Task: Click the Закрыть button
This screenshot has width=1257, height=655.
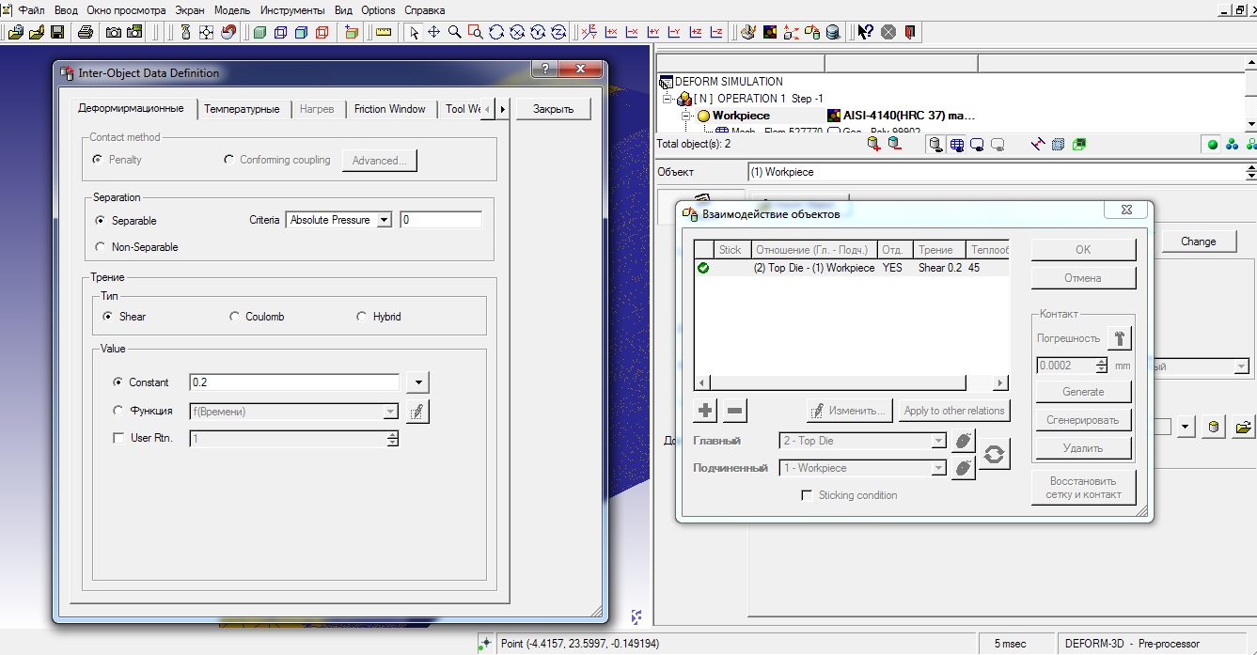Action: point(553,109)
